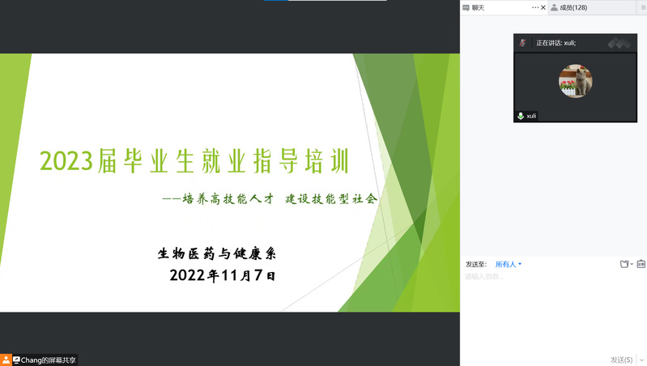The width and height of the screenshot is (647, 366).
Task: Click the file send folder icon
Action: click(623, 264)
